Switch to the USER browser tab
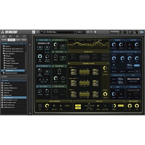The height and width of the screenshot is (145, 145). (x=18, y=40)
